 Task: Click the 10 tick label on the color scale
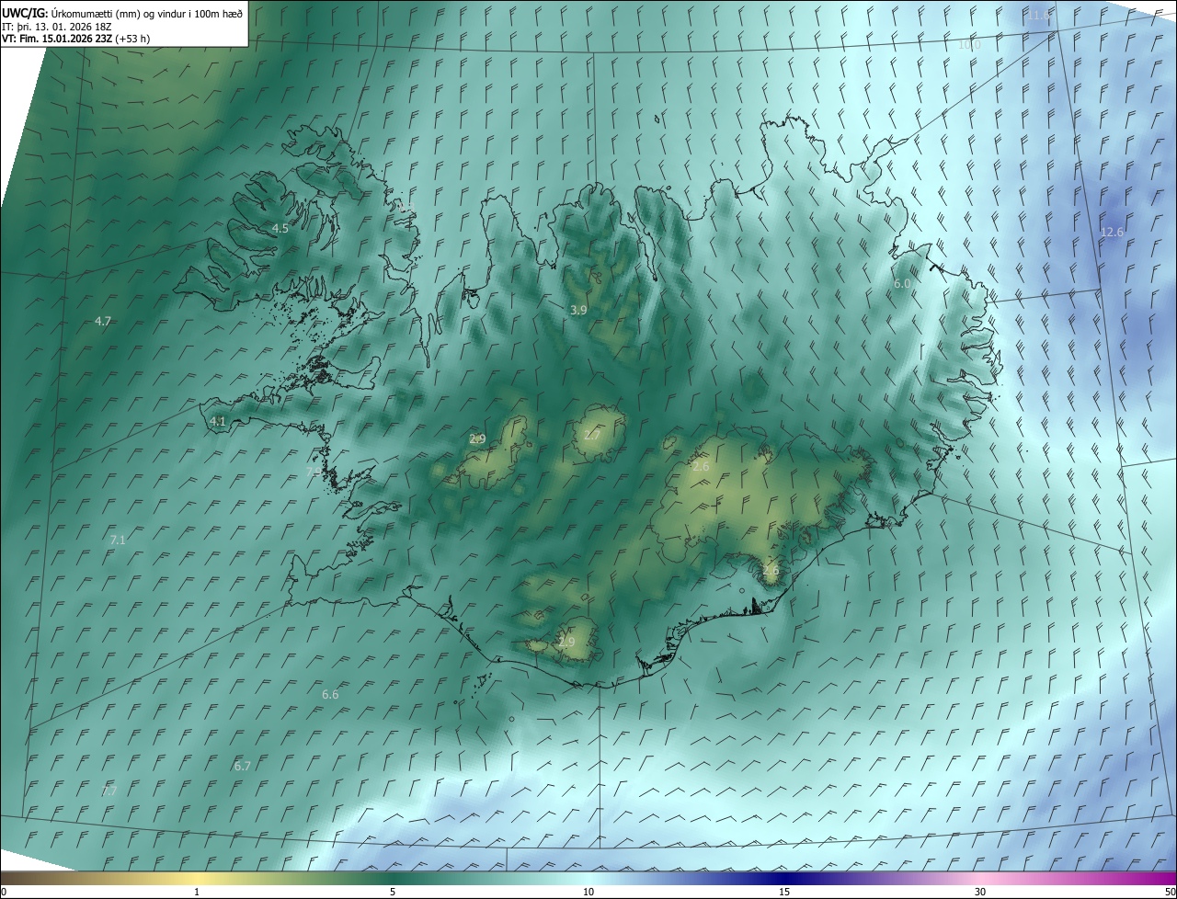point(588,893)
